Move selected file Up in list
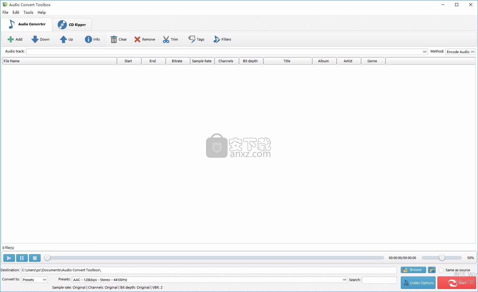The width and height of the screenshot is (478, 292). (x=67, y=39)
